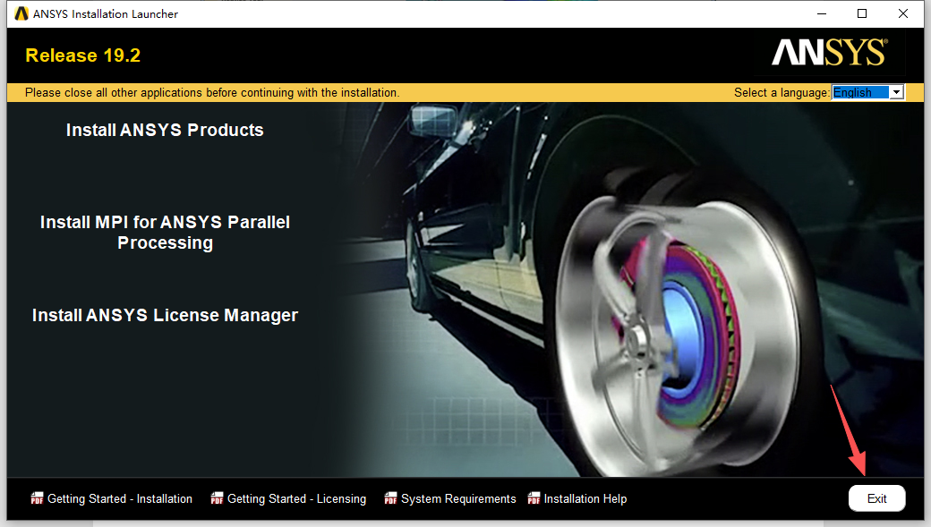
Task: Click the Release 19.2 label
Action: click(82, 55)
